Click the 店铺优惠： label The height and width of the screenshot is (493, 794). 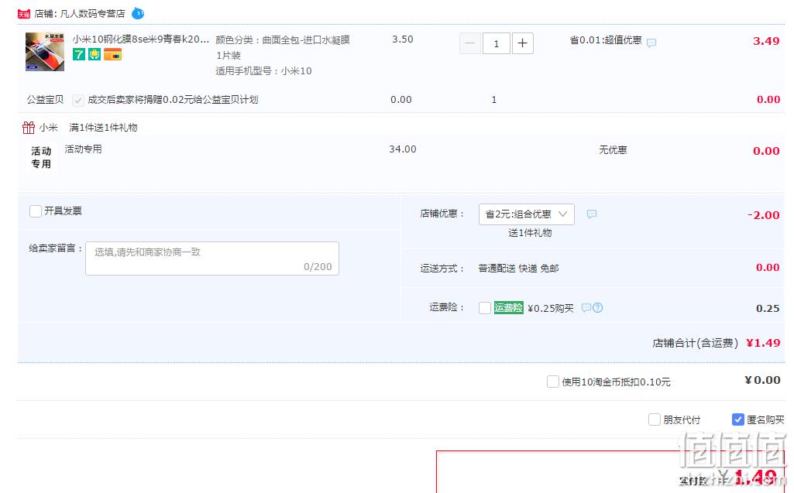coord(442,214)
